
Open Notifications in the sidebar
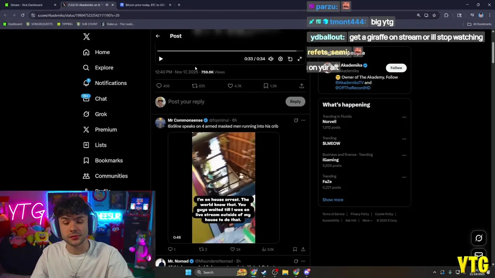point(105,83)
